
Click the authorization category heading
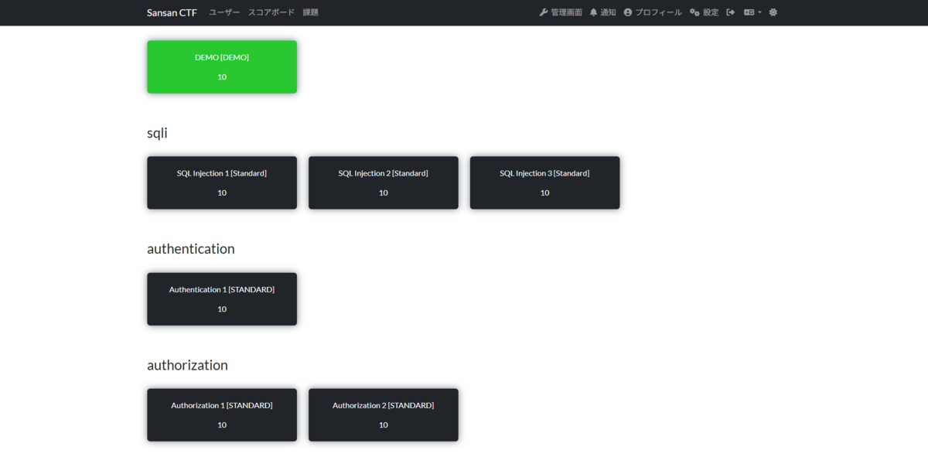click(x=187, y=365)
